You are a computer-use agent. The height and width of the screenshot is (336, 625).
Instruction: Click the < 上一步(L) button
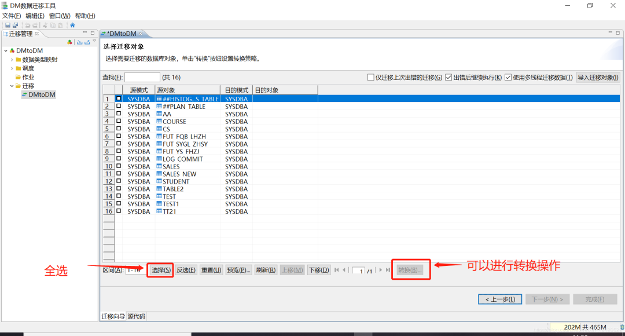(500, 300)
